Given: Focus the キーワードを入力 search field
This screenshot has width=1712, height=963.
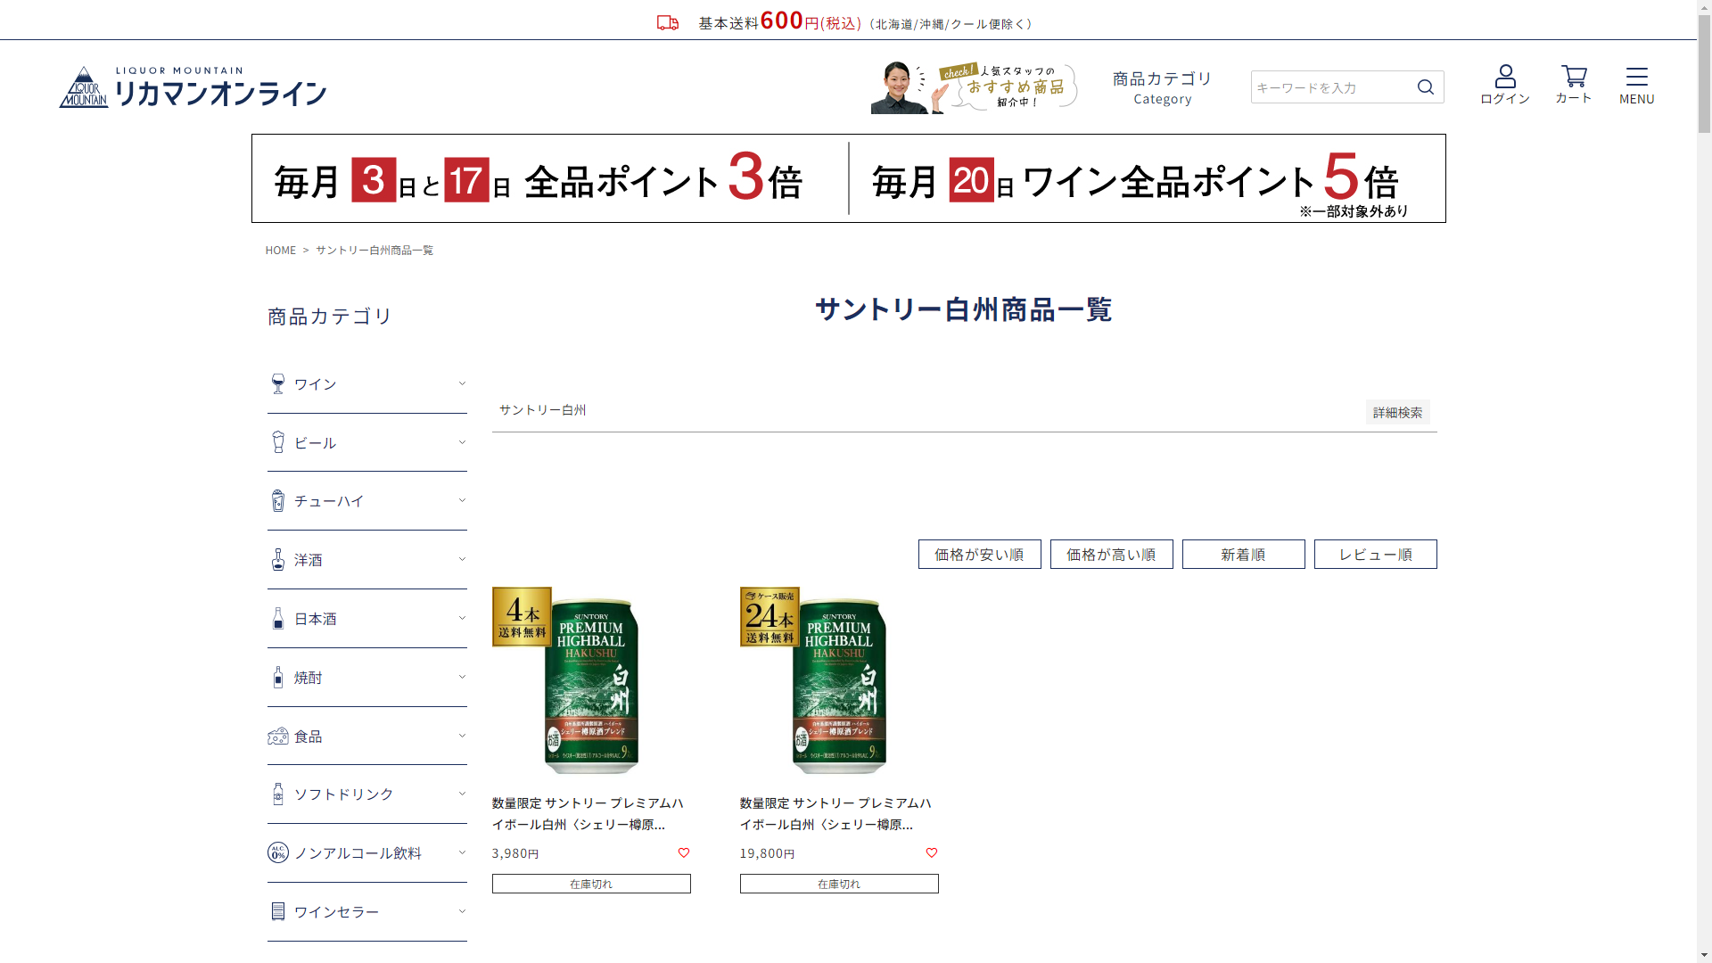Looking at the screenshot, I should point(1329,87).
